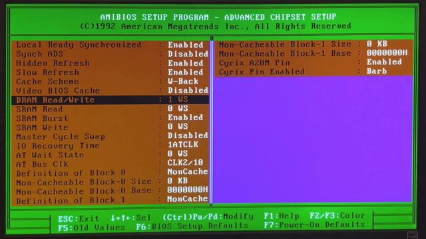Click the 1ATCLK value for IO Recovery Time
The width and height of the screenshot is (426, 239).
(183, 145)
